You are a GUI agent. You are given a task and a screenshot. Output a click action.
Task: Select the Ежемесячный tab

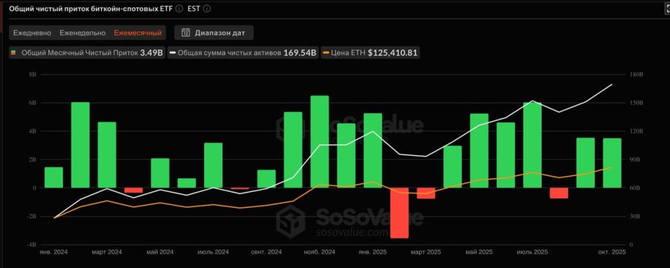[137, 33]
